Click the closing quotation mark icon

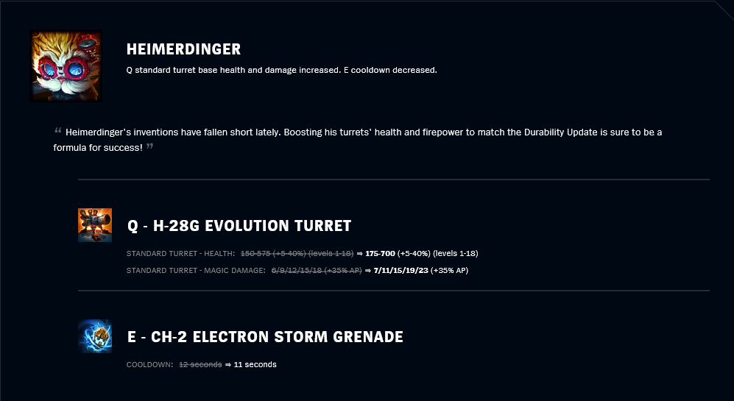coord(149,146)
